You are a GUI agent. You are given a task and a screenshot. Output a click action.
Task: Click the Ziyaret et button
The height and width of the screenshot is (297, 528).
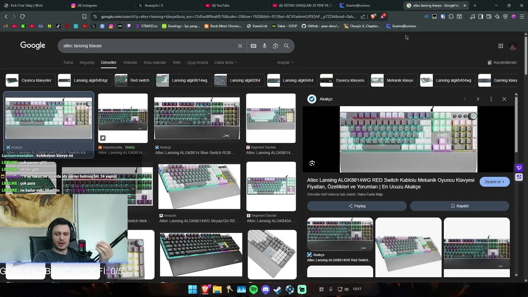pos(495,182)
